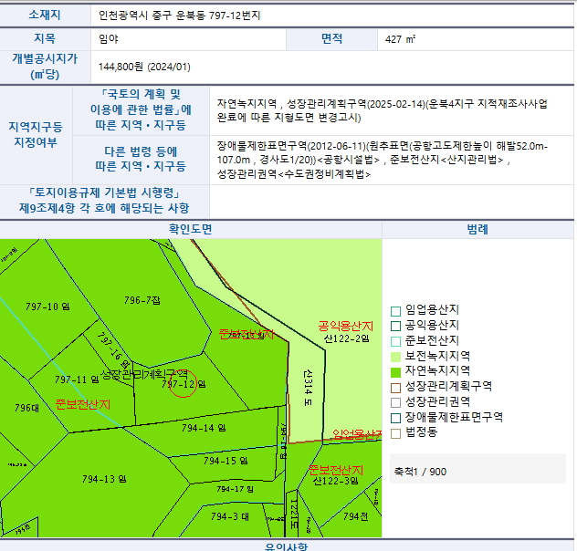Viewport: 577px width, 551px height.
Task: Click the 지목 header cell
Action: point(46,38)
